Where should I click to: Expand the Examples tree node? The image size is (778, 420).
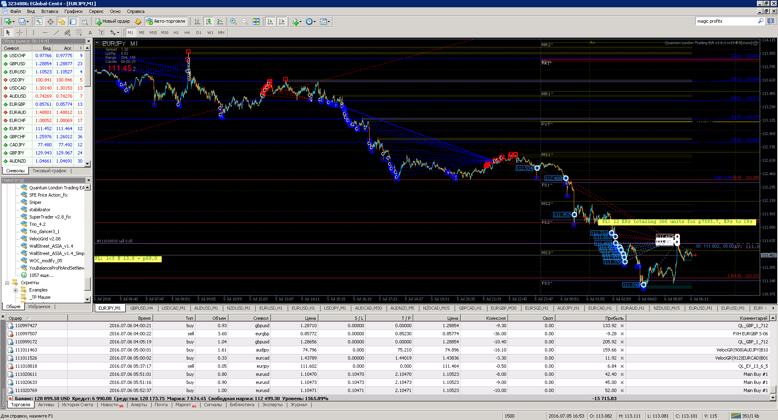click(15, 290)
